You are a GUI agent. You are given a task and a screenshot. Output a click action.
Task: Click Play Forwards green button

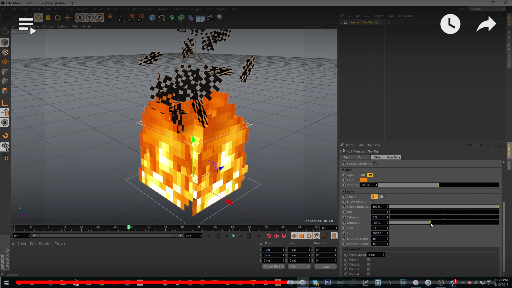[x=234, y=236]
